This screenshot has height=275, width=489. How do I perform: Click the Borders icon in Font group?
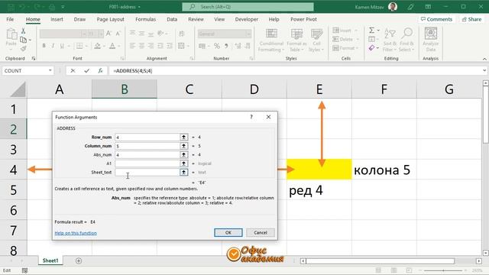tap(79, 46)
